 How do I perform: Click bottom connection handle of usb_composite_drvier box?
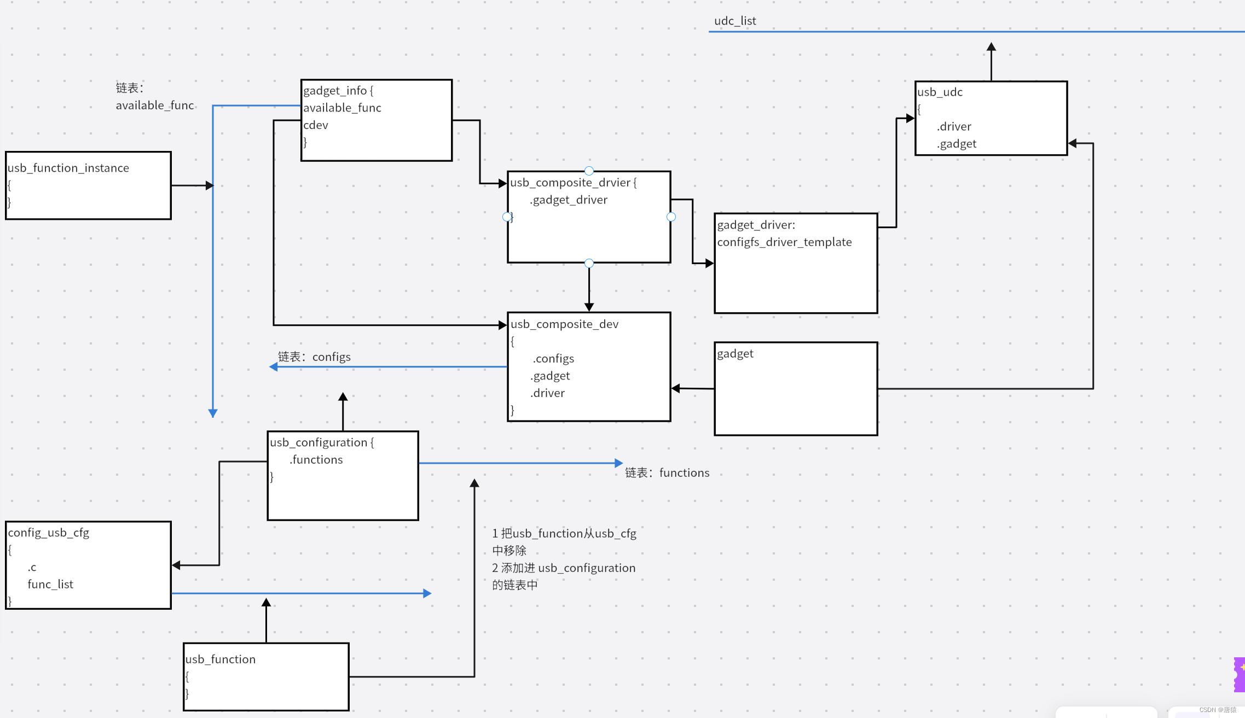point(589,263)
